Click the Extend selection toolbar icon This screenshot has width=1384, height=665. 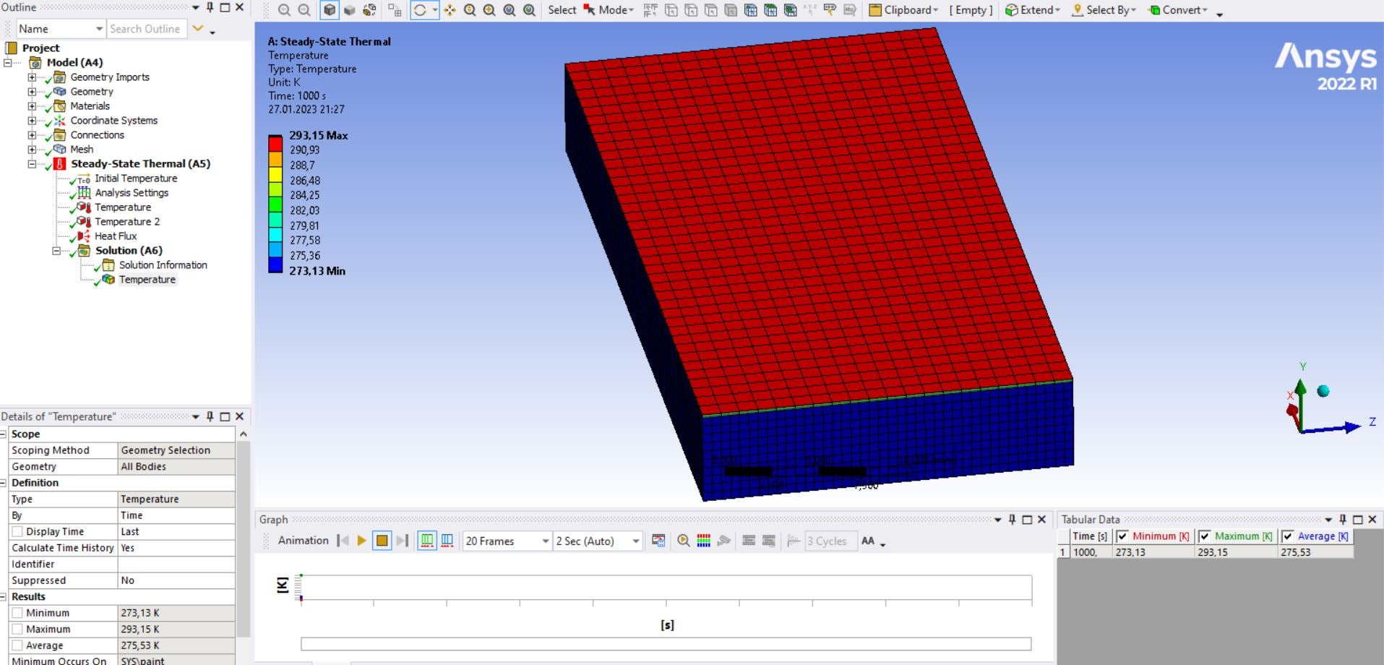click(x=1032, y=10)
